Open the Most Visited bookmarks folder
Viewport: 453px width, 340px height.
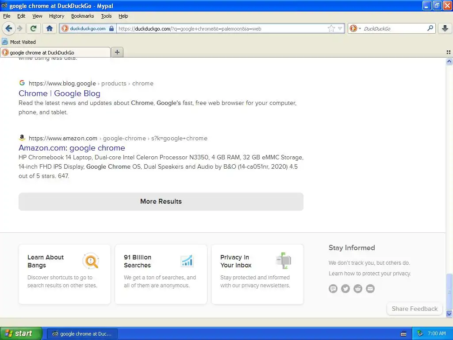[19, 42]
